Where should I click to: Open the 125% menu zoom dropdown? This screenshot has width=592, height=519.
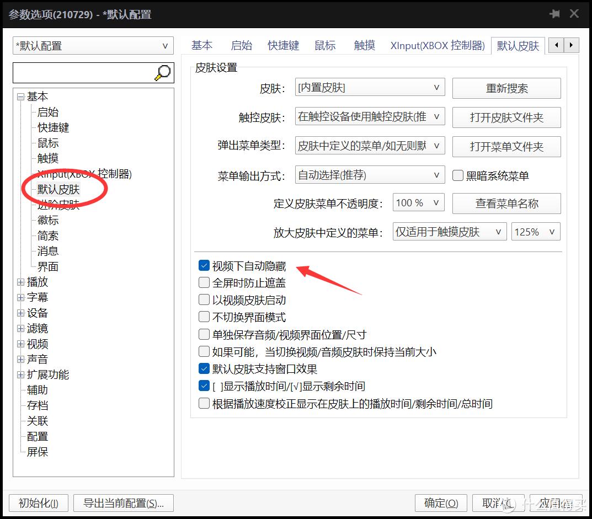(x=535, y=231)
